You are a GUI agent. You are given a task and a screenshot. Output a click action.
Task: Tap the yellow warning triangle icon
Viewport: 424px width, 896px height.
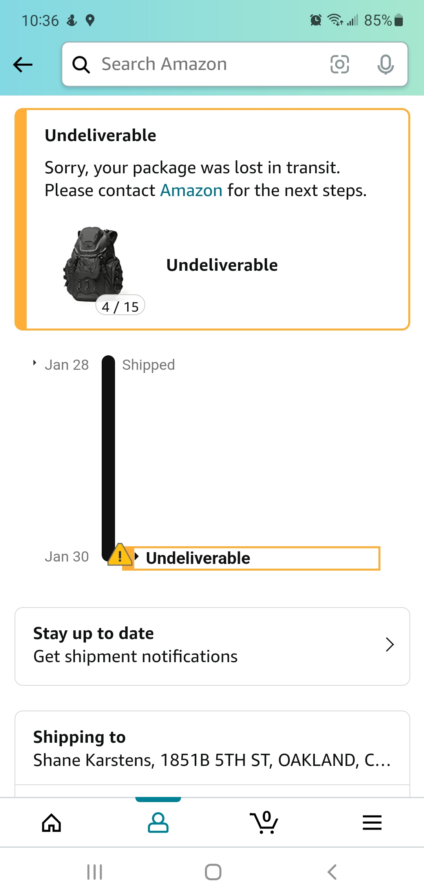coord(120,555)
